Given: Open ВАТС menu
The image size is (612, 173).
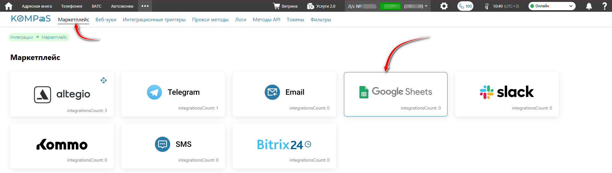Looking at the screenshot, I should pyautogui.click(x=97, y=6).
